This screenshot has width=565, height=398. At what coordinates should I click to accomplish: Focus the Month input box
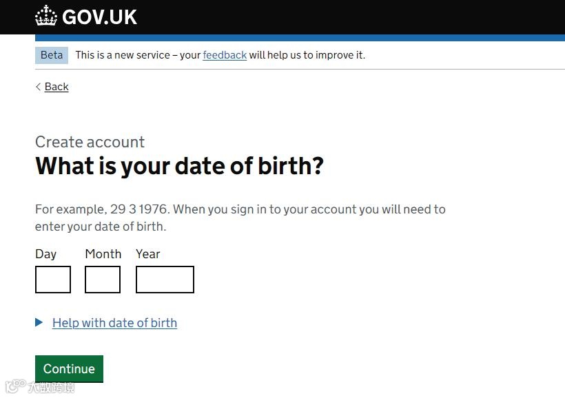click(103, 280)
